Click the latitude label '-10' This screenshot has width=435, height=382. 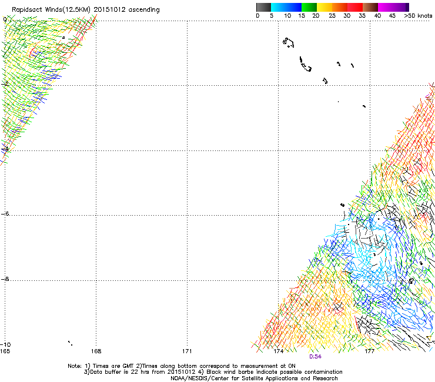tap(5, 344)
